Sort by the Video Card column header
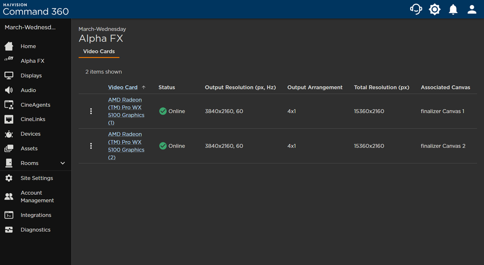The image size is (484, 265). click(x=123, y=88)
